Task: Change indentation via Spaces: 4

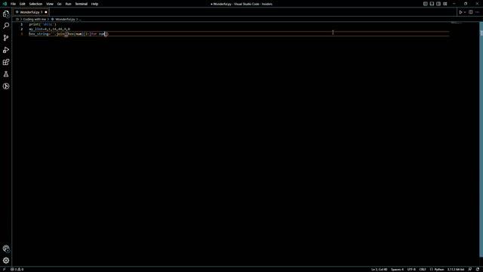Action: click(397, 269)
